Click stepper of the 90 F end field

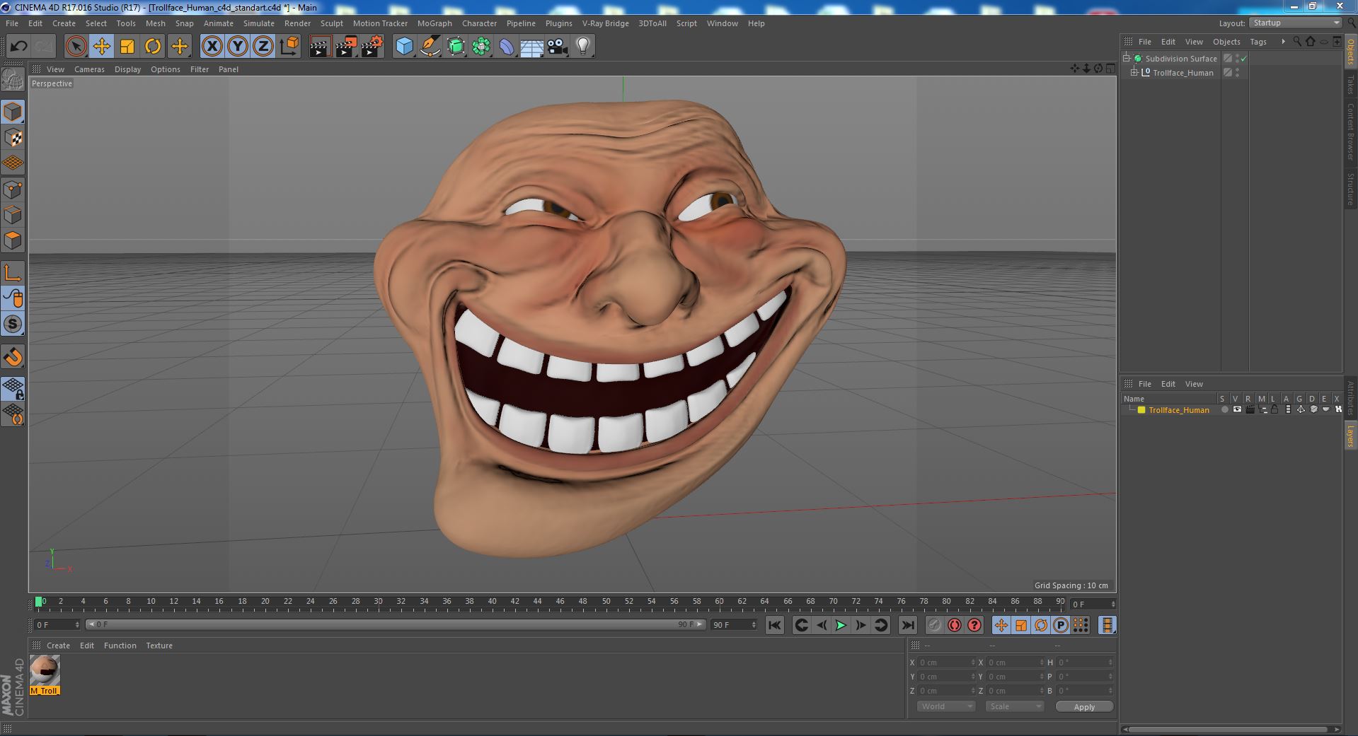coord(754,625)
